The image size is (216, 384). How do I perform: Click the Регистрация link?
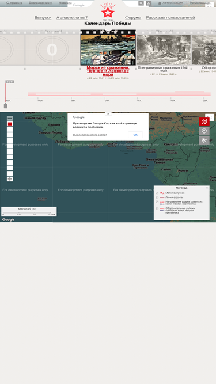[199, 3]
